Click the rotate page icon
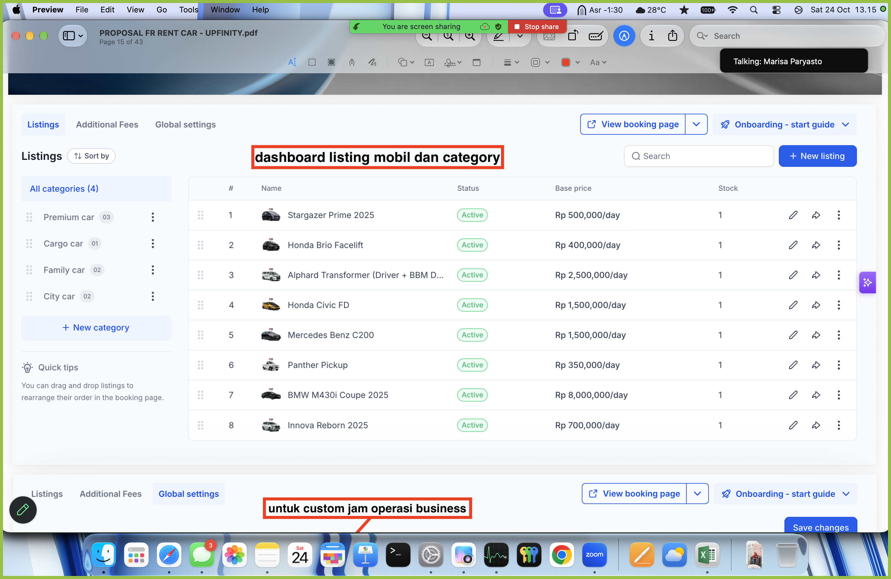Screen dimensions: 891x579 click(x=573, y=36)
